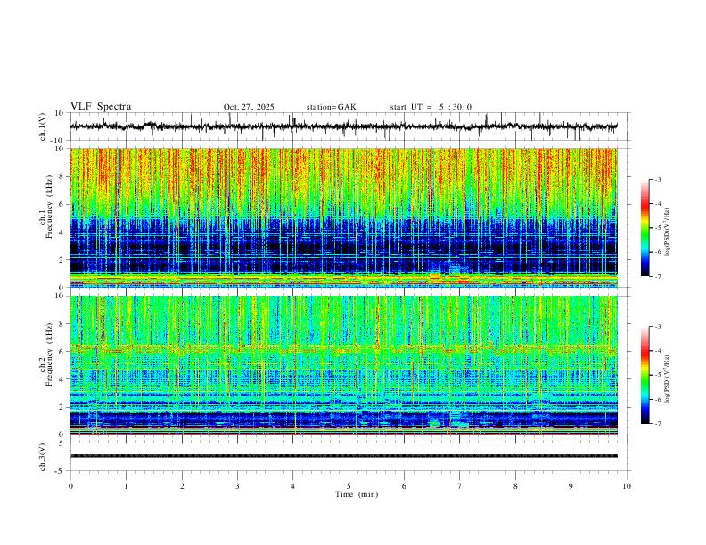Click the time axis tick label "3"
This screenshot has width=706, height=545.
click(237, 486)
